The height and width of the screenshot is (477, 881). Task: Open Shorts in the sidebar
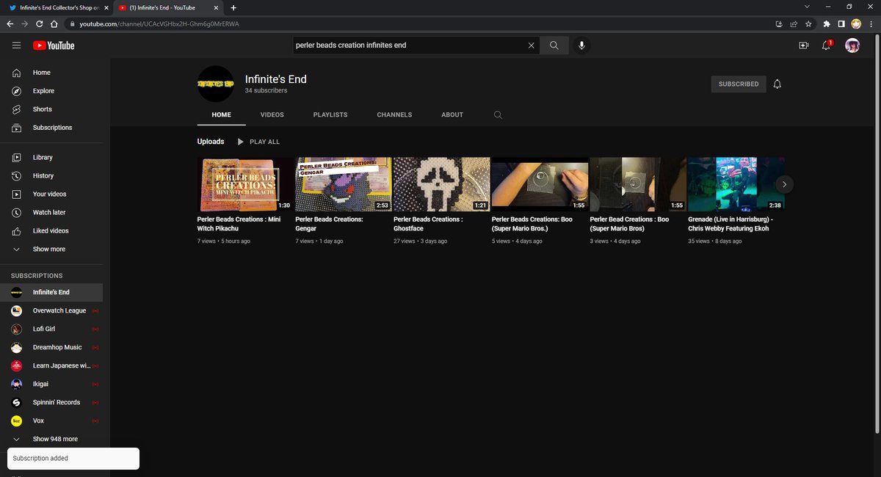click(x=51, y=109)
